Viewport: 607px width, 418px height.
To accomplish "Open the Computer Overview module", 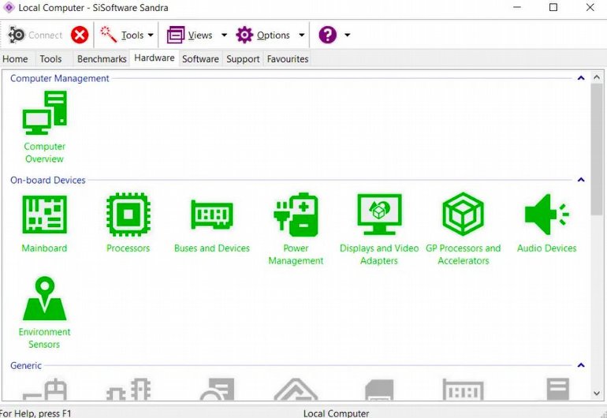I will coord(44,126).
